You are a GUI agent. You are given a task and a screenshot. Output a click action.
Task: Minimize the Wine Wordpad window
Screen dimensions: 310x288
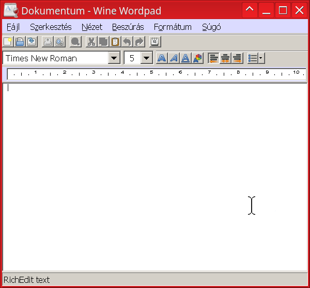pyautogui.click(x=266, y=10)
